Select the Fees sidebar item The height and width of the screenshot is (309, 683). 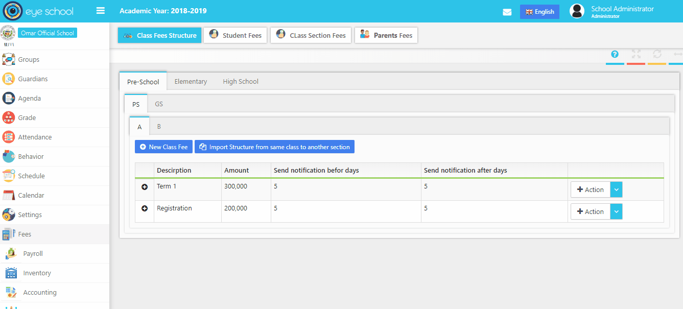tap(55, 234)
